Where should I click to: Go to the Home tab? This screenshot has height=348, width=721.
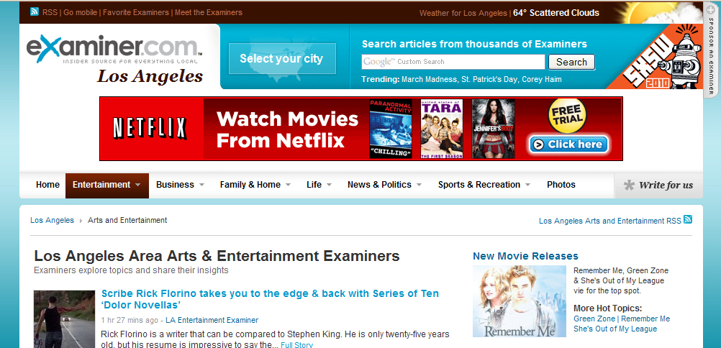tap(47, 185)
